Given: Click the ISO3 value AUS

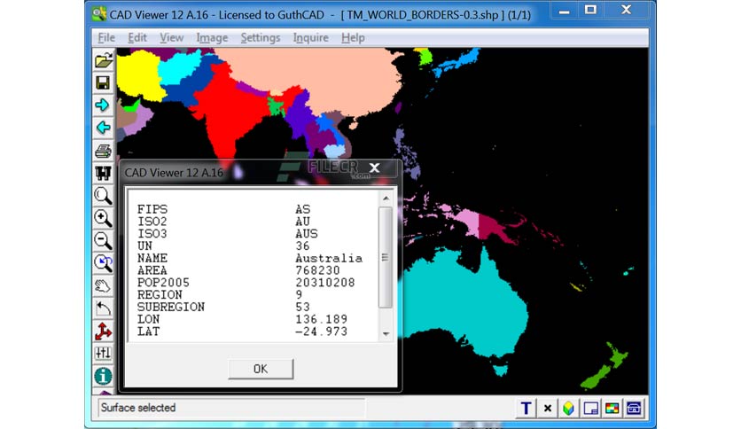Looking at the screenshot, I should (x=307, y=234).
